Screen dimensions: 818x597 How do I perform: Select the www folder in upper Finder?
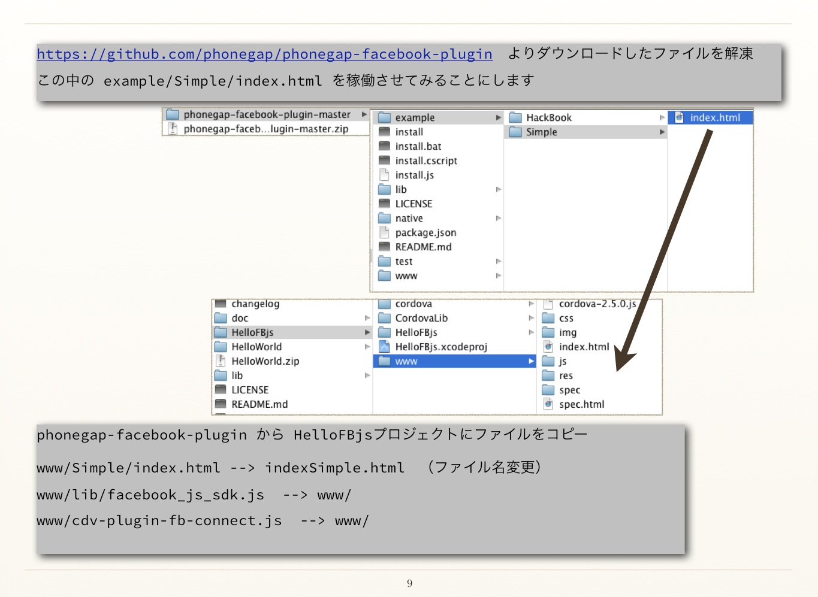click(x=439, y=275)
